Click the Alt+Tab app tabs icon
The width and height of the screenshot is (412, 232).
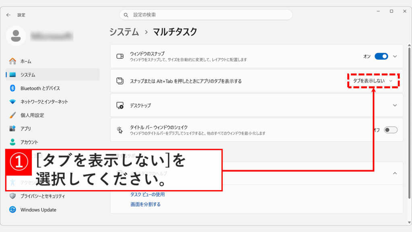coord(120,81)
